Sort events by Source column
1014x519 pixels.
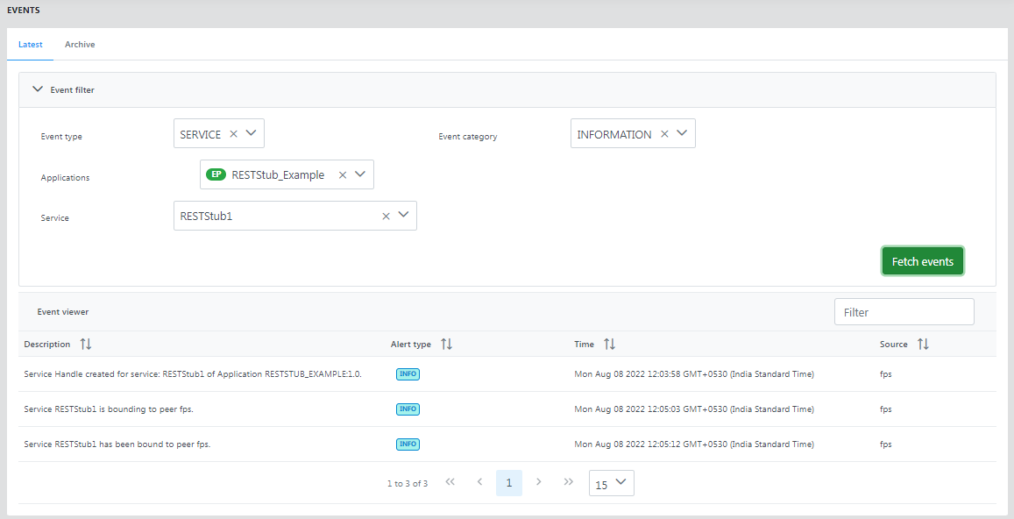tap(923, 345)
